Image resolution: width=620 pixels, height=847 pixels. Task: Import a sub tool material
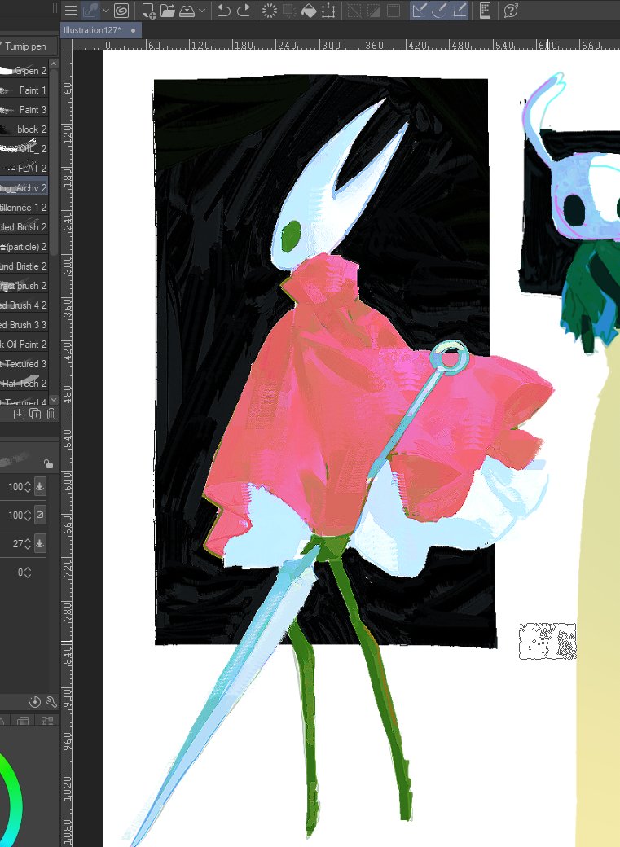tap(19, 415)
